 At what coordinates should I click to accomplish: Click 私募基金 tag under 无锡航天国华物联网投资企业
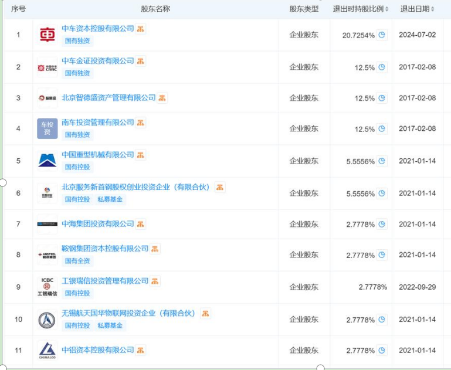tap(110, 325)
